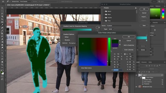The height and width of the screenshot is (93, 166).
Task: Select the Hand tool
Action: (x=2, y=62)
